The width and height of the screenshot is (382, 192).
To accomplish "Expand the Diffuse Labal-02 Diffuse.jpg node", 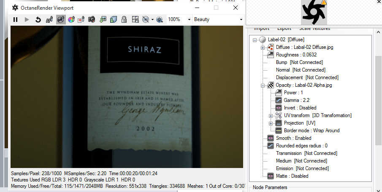I will [x=263, y=48].
